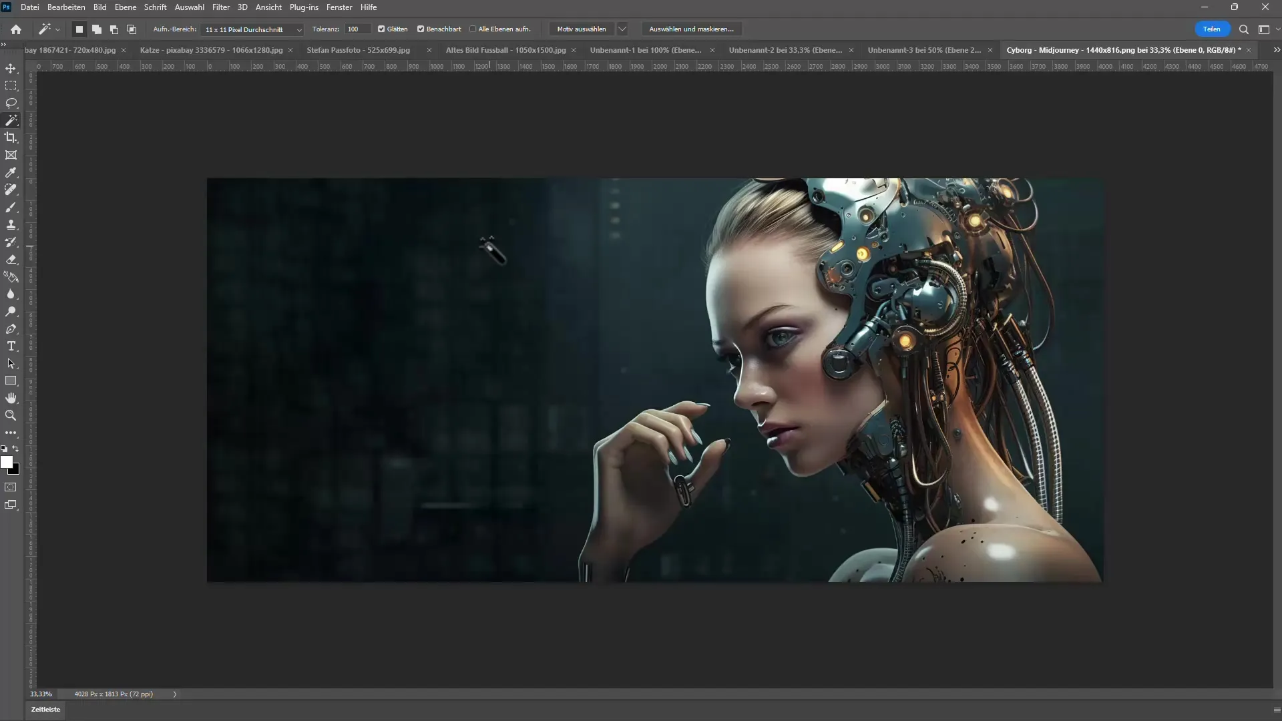Select the Spot Healing Brush tool
Image resolution: width=1282 pixels, height=721 pixels.
11,190
